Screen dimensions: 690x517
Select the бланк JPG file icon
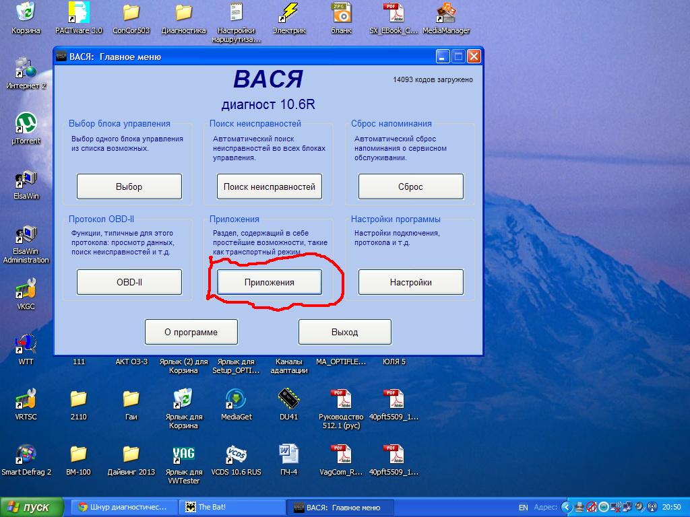click(342, 12)
